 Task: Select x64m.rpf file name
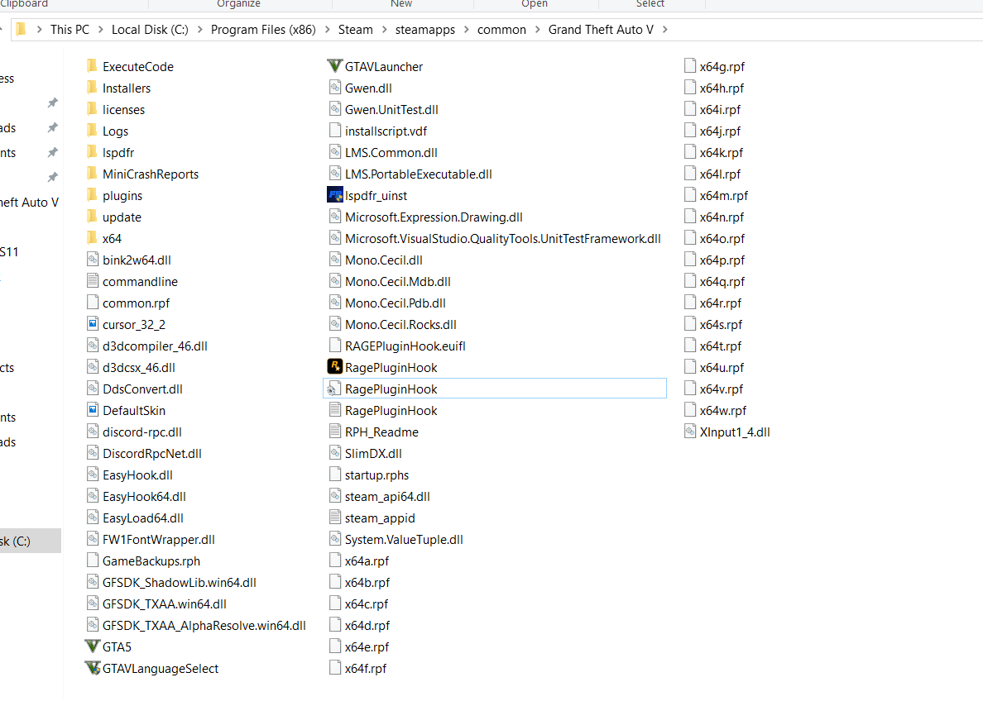[724, 195]
